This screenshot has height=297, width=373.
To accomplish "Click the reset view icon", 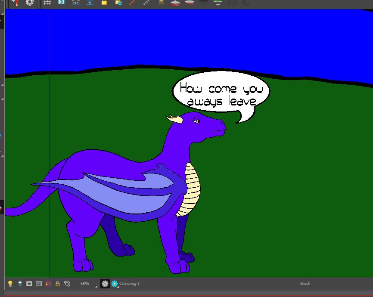I will pyautogui.click(x=67, y=284).
